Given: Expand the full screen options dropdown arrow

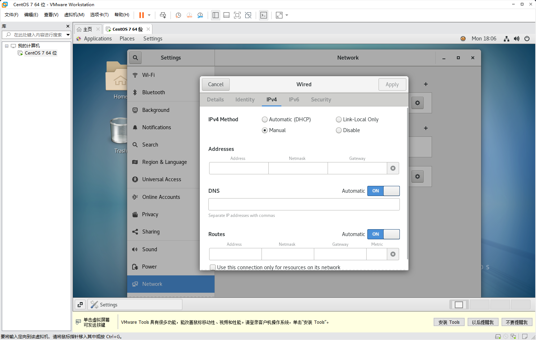Looking at the screenshot, I should click(x=287, y=15).
